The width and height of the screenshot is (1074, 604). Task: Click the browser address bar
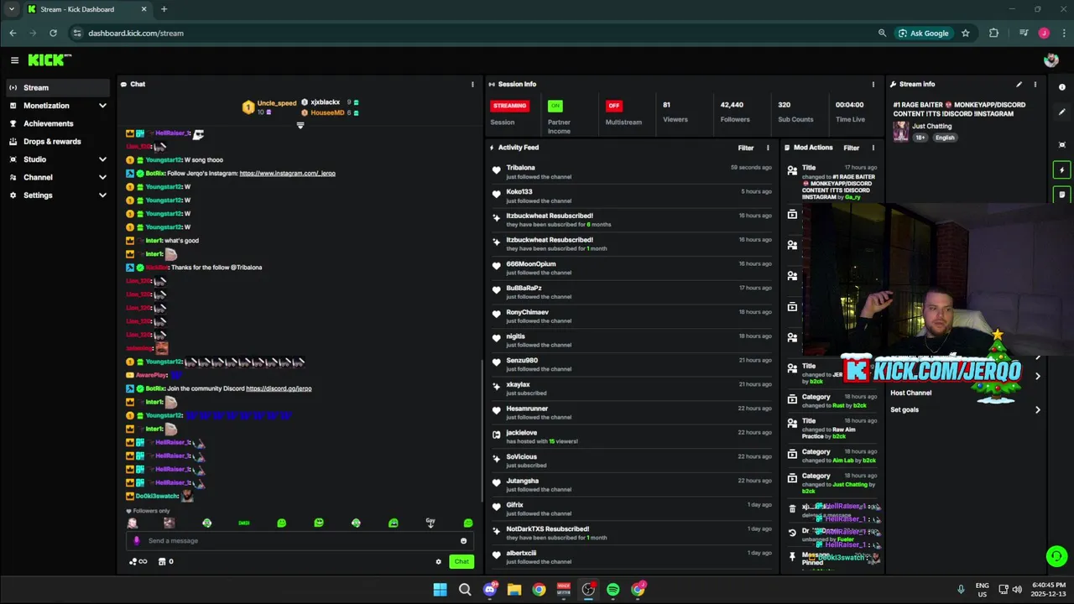coord(470,33)
